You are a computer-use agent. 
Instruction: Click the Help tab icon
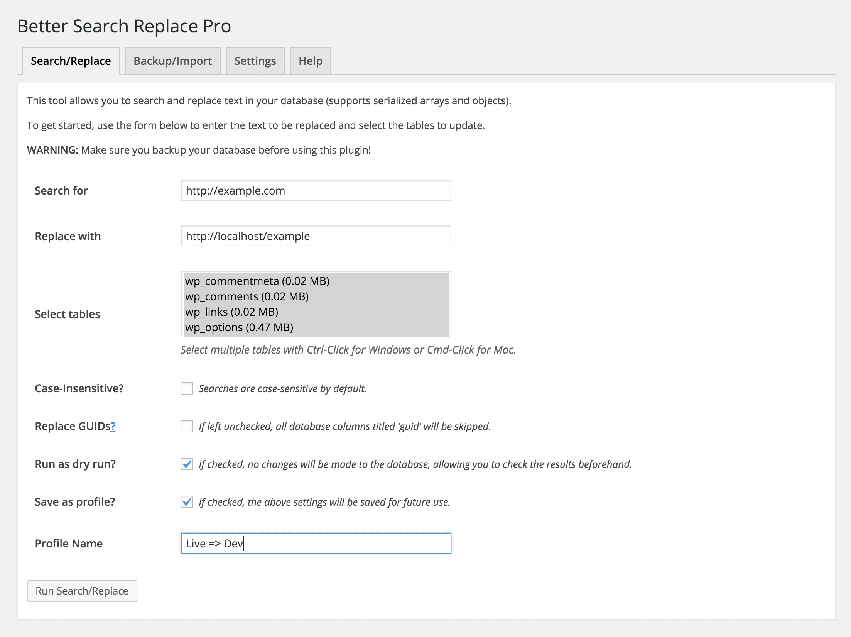[x=310, y=60]
